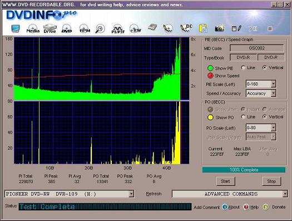292x221 pixels.
Task: Toggle the red Show Speed indicator
Action: (210, 76)
